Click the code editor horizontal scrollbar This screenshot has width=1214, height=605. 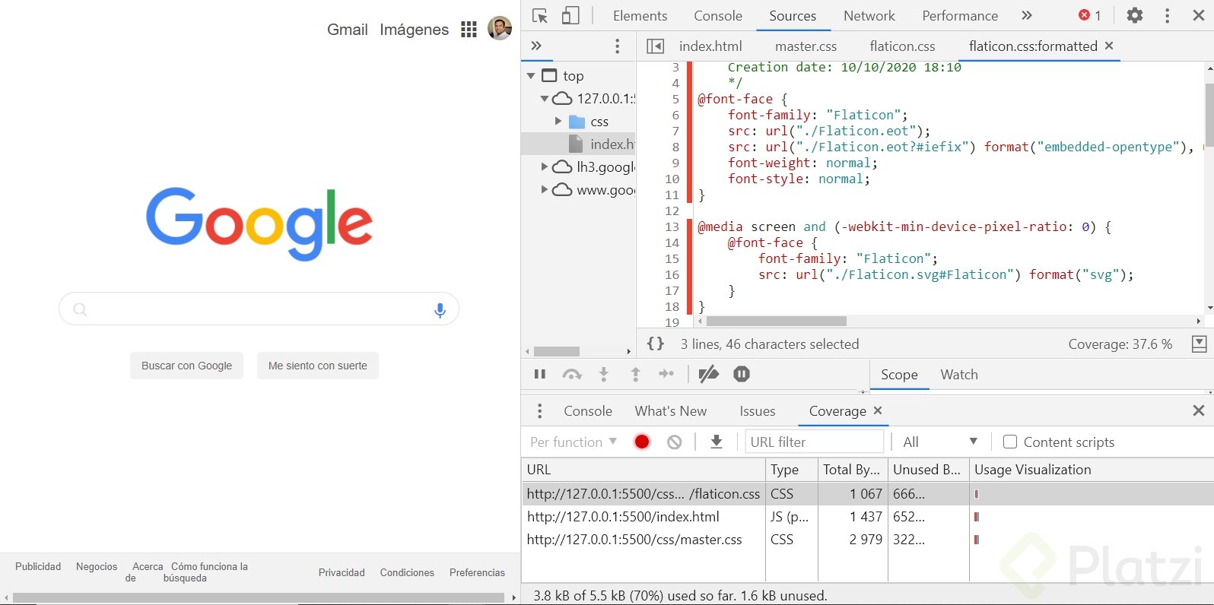776,322
